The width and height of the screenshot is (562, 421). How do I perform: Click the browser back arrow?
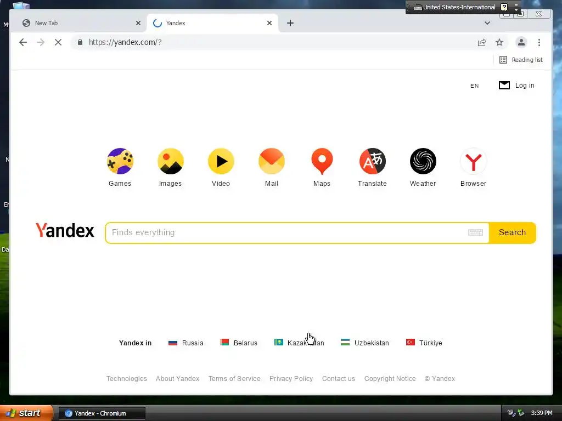tap(23, 42)
